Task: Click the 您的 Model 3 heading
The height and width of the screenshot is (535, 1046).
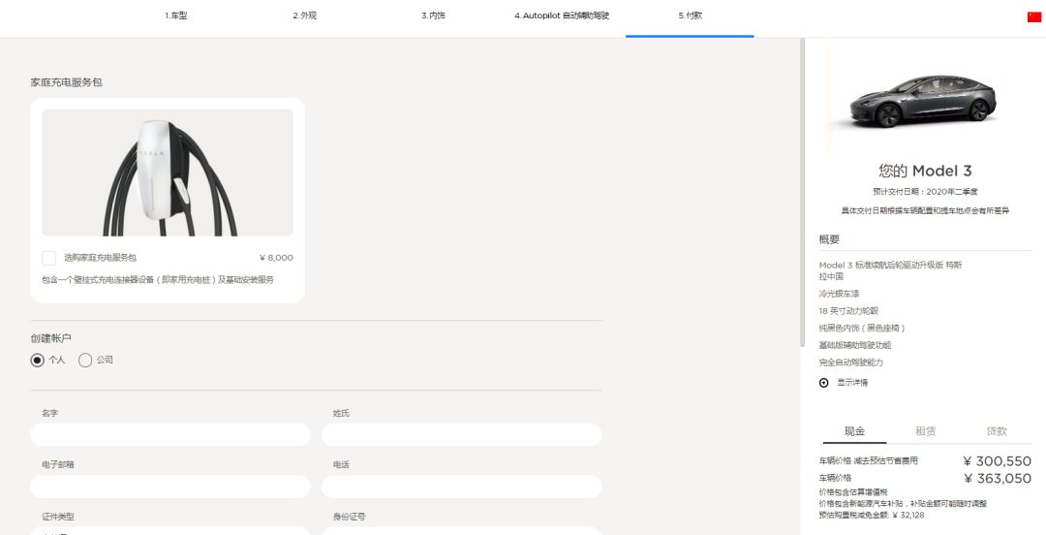Action: pyautogui.click(x=925, y=171)
